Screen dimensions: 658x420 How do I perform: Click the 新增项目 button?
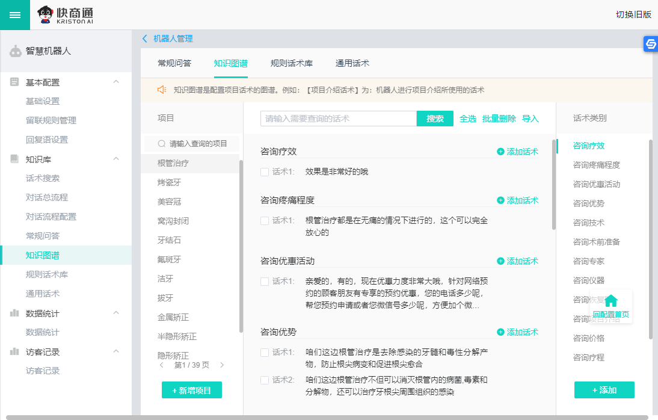click(x=192, y=390)
